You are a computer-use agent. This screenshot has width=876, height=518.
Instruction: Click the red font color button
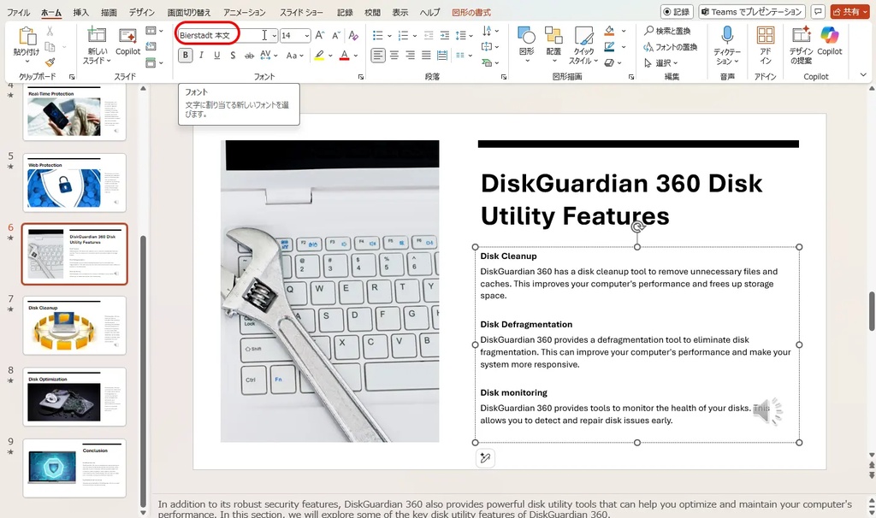click(x=344, y=56)
